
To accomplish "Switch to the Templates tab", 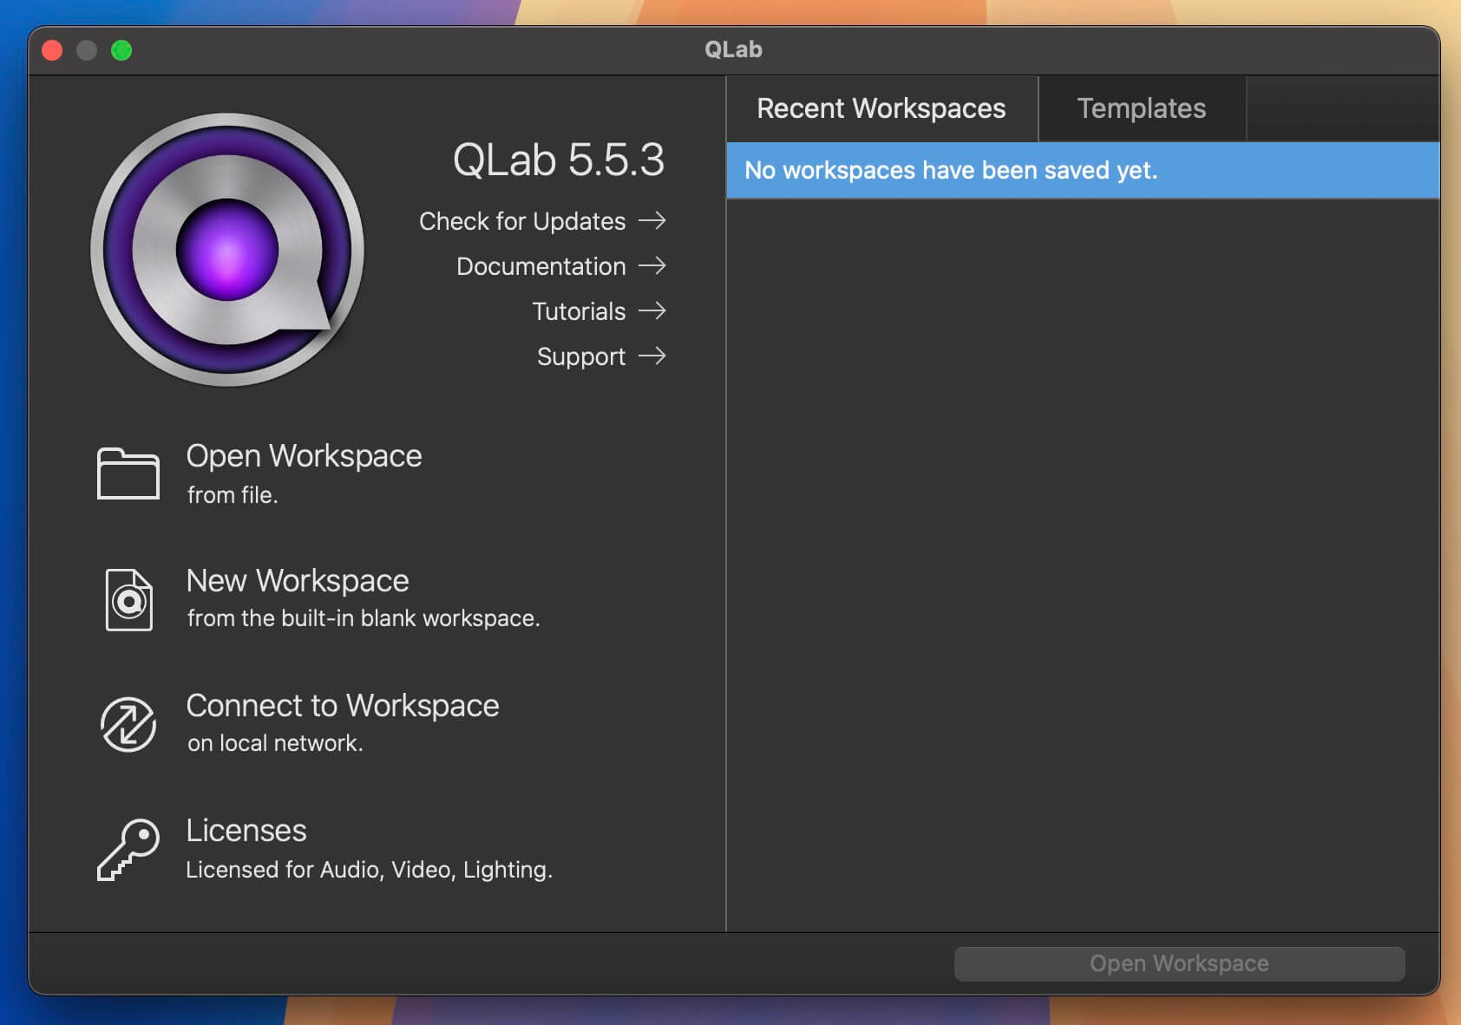I will point(1141,108).
